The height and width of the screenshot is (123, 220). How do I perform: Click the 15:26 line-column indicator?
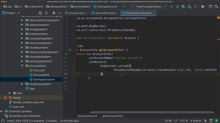coord(168,121)
